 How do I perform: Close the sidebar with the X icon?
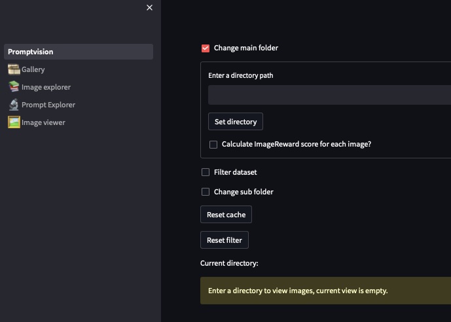(149, 8)
